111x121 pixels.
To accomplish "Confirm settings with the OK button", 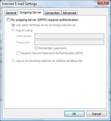I will [x=74, y=114].
